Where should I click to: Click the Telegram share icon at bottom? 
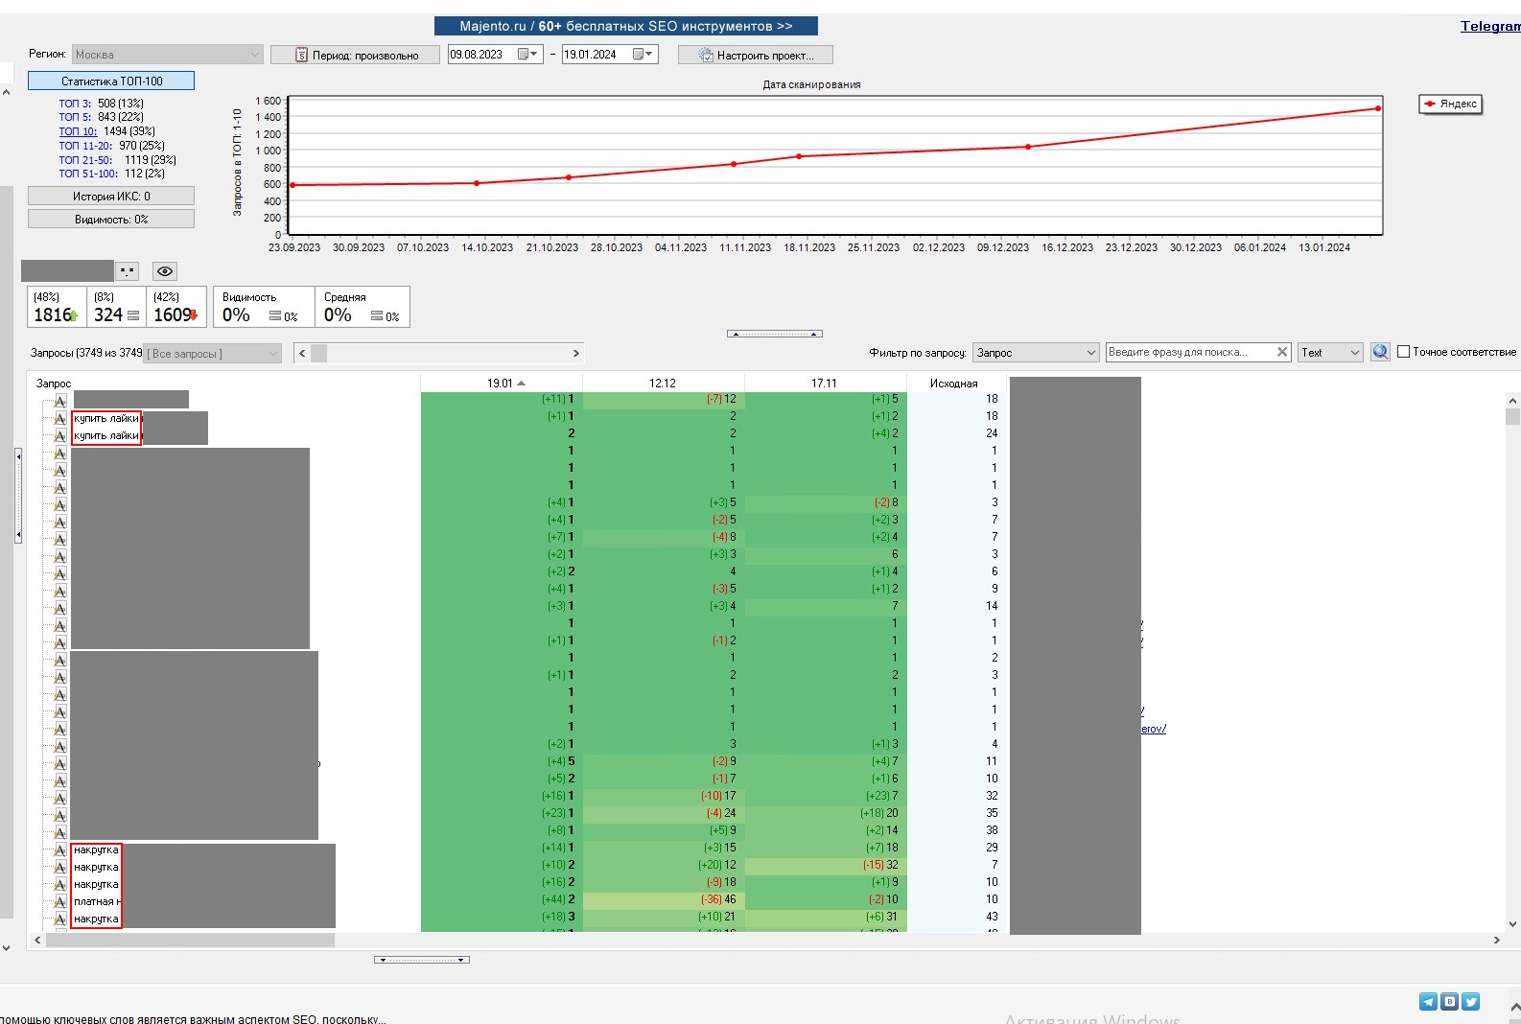click(x=1428, y=1002)
